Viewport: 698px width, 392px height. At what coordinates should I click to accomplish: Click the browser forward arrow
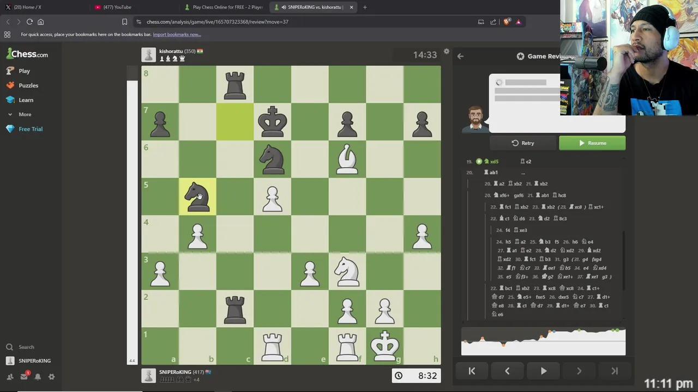19,22
